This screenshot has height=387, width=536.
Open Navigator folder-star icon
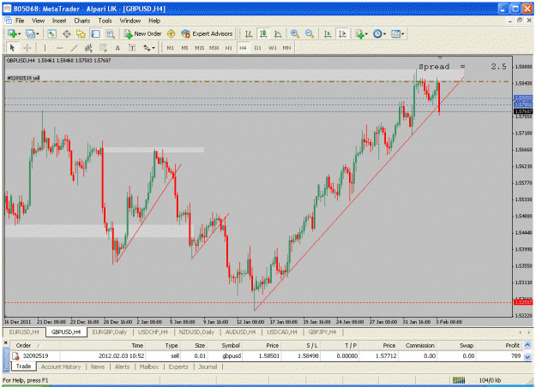81,33
